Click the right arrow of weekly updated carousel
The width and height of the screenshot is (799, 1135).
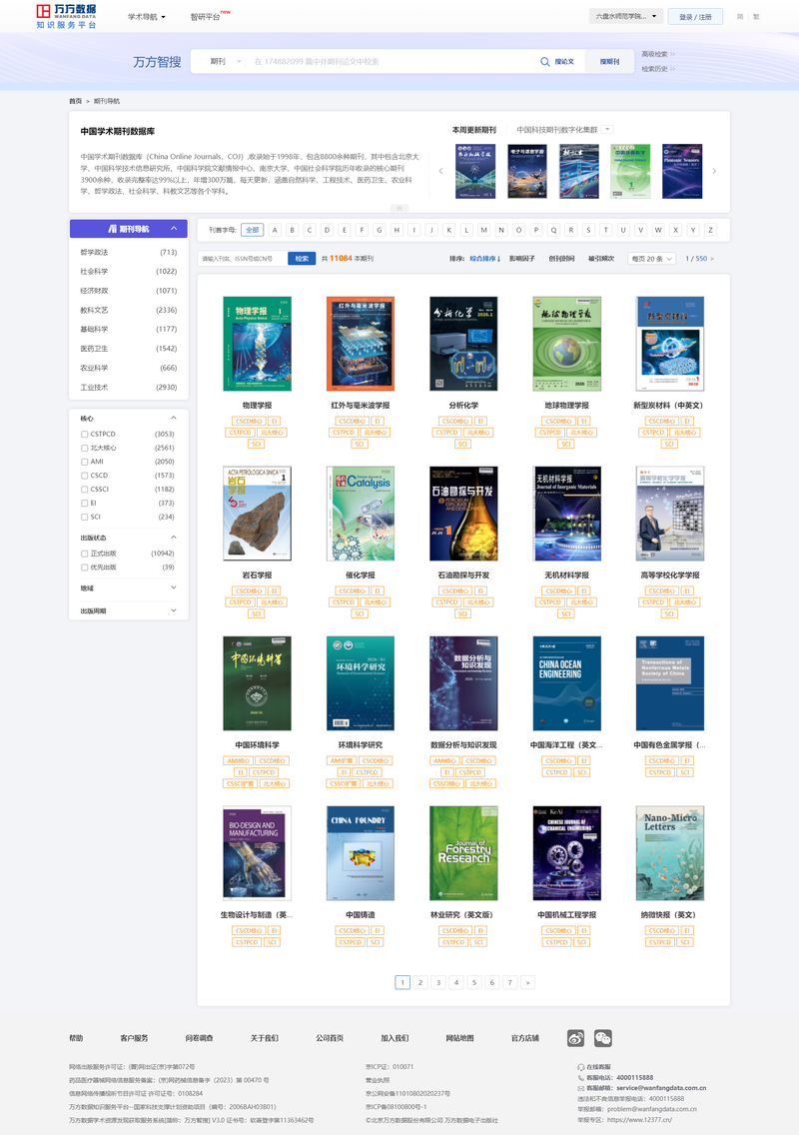click(714, 171)
